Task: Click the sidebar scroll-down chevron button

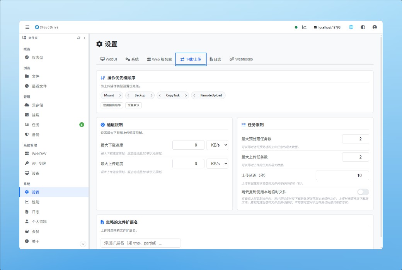Action: point(83,244)
